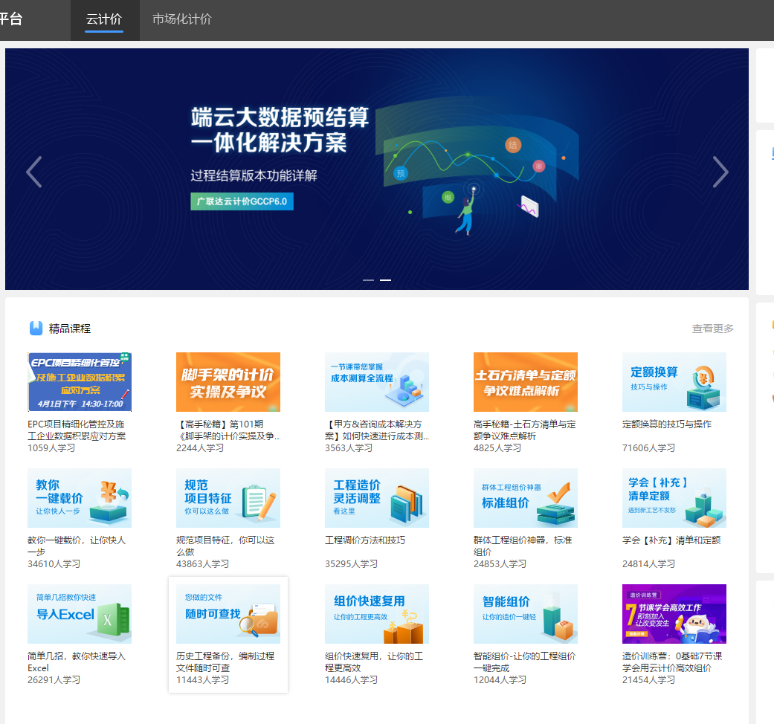
Task: Switch to the 云计价 tab
Action: coord(104,20)
